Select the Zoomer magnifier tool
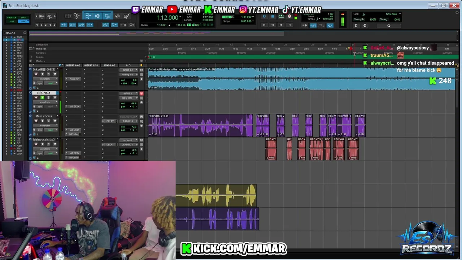 click(x=77, y=16)
